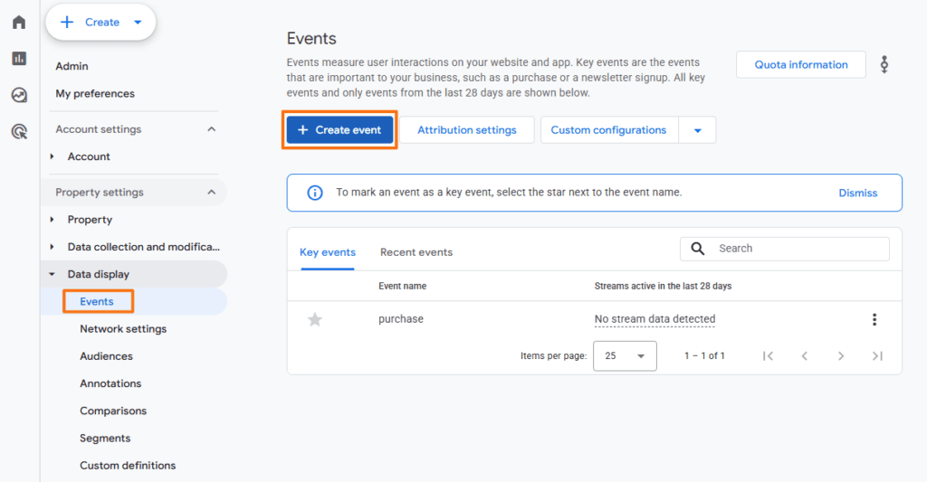Open Audiences under Data display
The width and height of the screenshot is (927, 482).
tap(107, 356)
